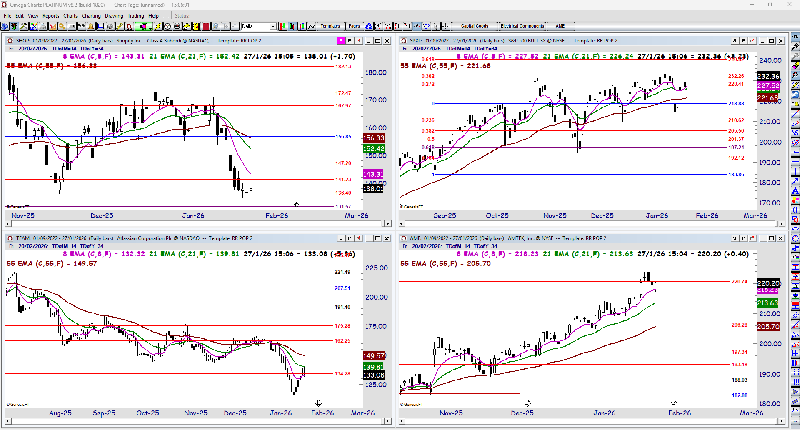The height and width of the screenshot is (430, 800).
Task: Open the Trading menu
Action: [136, 16]
